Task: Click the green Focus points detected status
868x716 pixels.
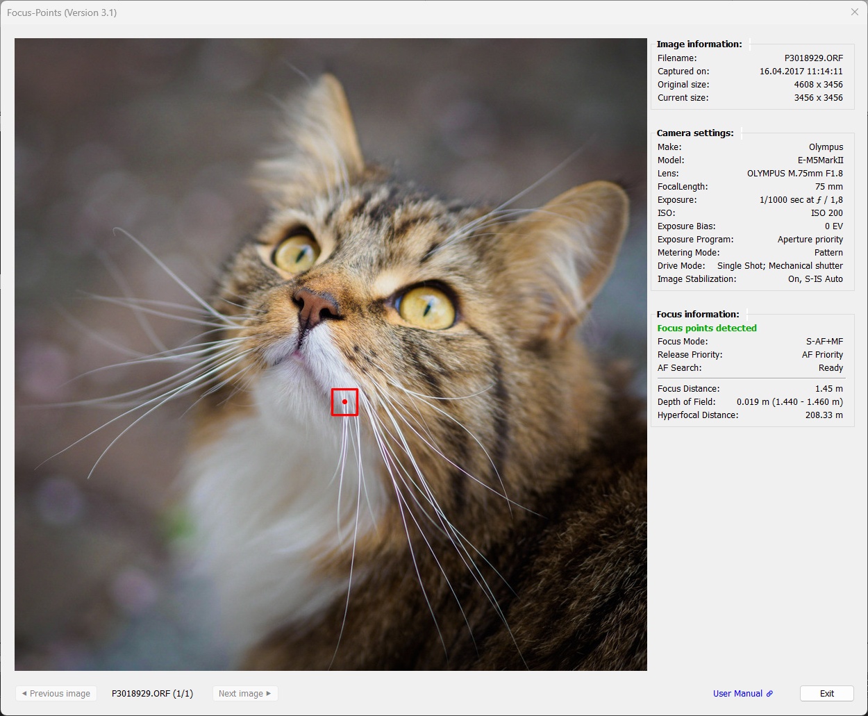Action: tap(707, 328)
